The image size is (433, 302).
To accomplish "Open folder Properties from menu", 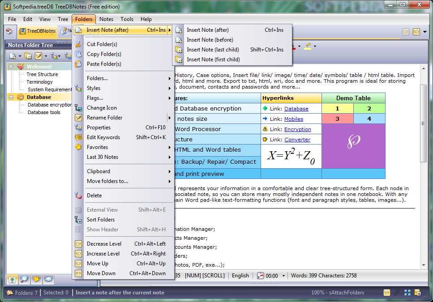I will pyautogui.click(x=123, y=128).
